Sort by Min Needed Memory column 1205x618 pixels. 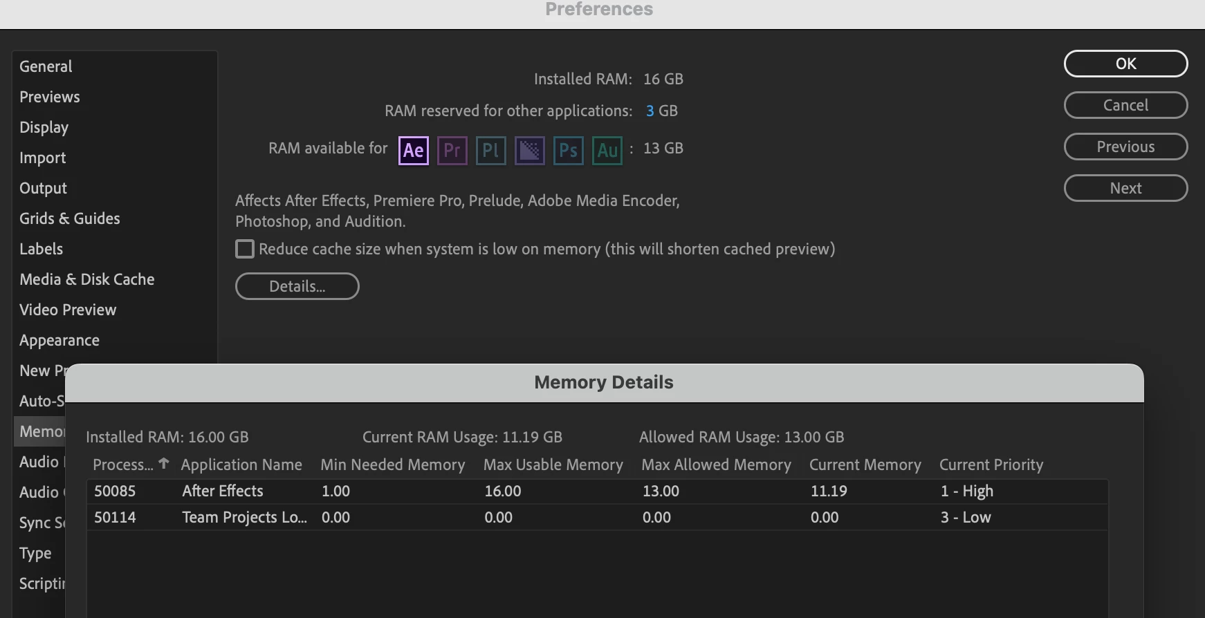click(x=393, y=465)
